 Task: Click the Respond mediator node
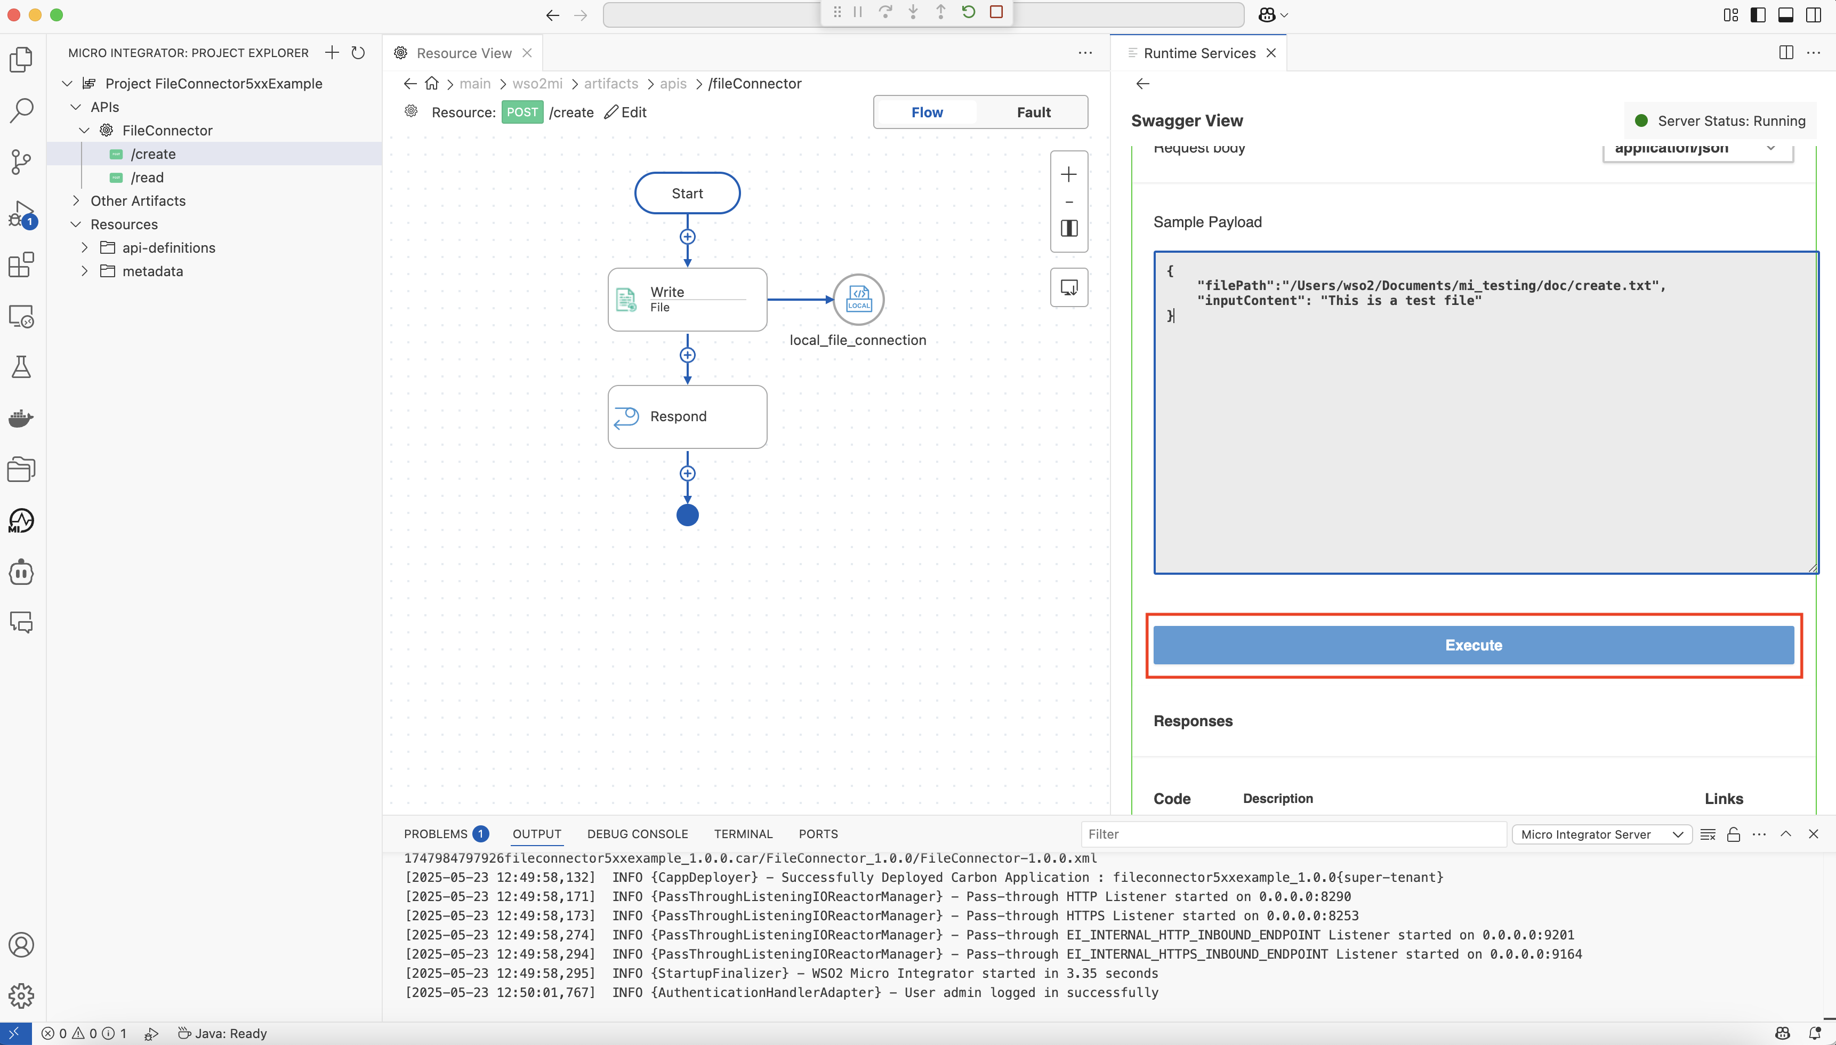point(687,417)
